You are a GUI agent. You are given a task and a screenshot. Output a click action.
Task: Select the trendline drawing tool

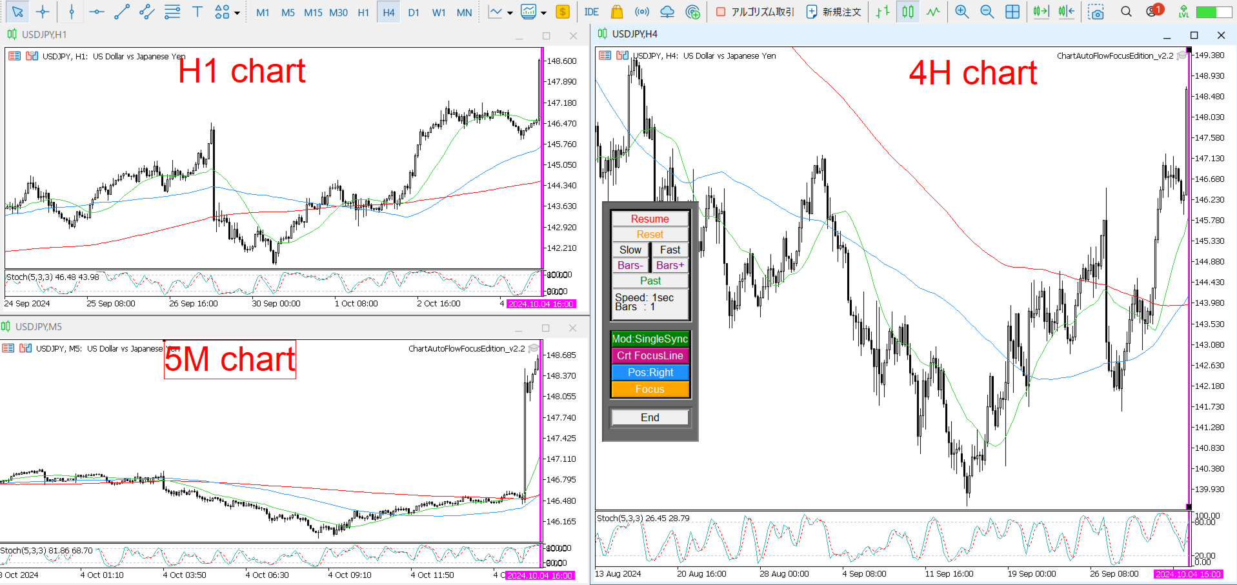point(122,12)
